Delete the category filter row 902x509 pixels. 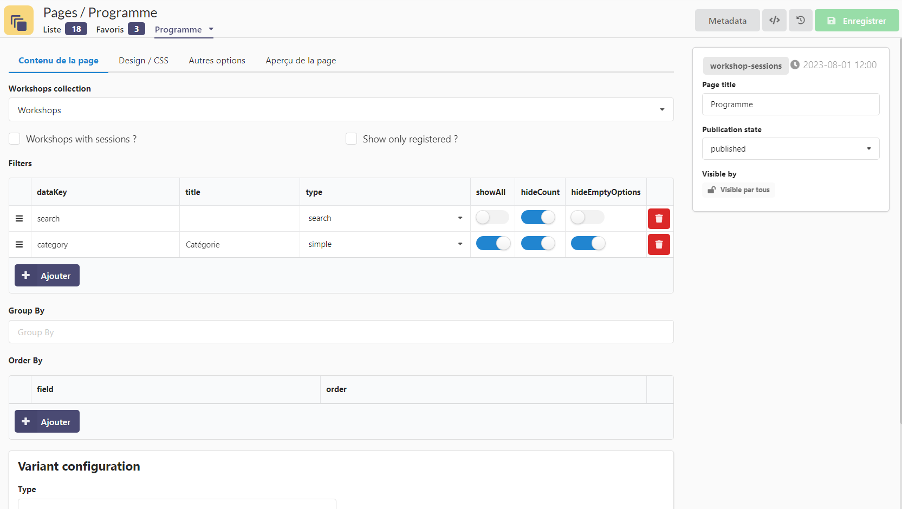pos(659,245)
